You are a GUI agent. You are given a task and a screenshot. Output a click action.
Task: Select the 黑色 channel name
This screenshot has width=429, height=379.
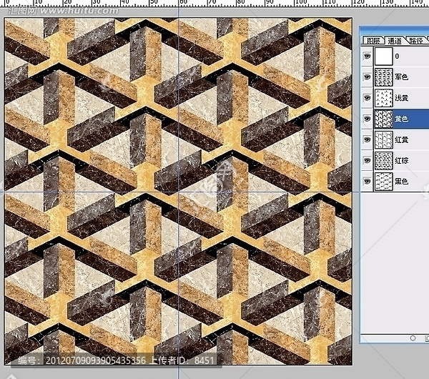(x=401, y=181)
